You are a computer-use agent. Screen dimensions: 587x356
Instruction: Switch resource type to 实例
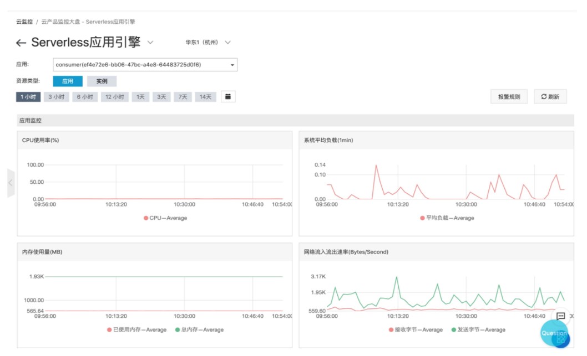pyautogui.click(x=103, y=80)
